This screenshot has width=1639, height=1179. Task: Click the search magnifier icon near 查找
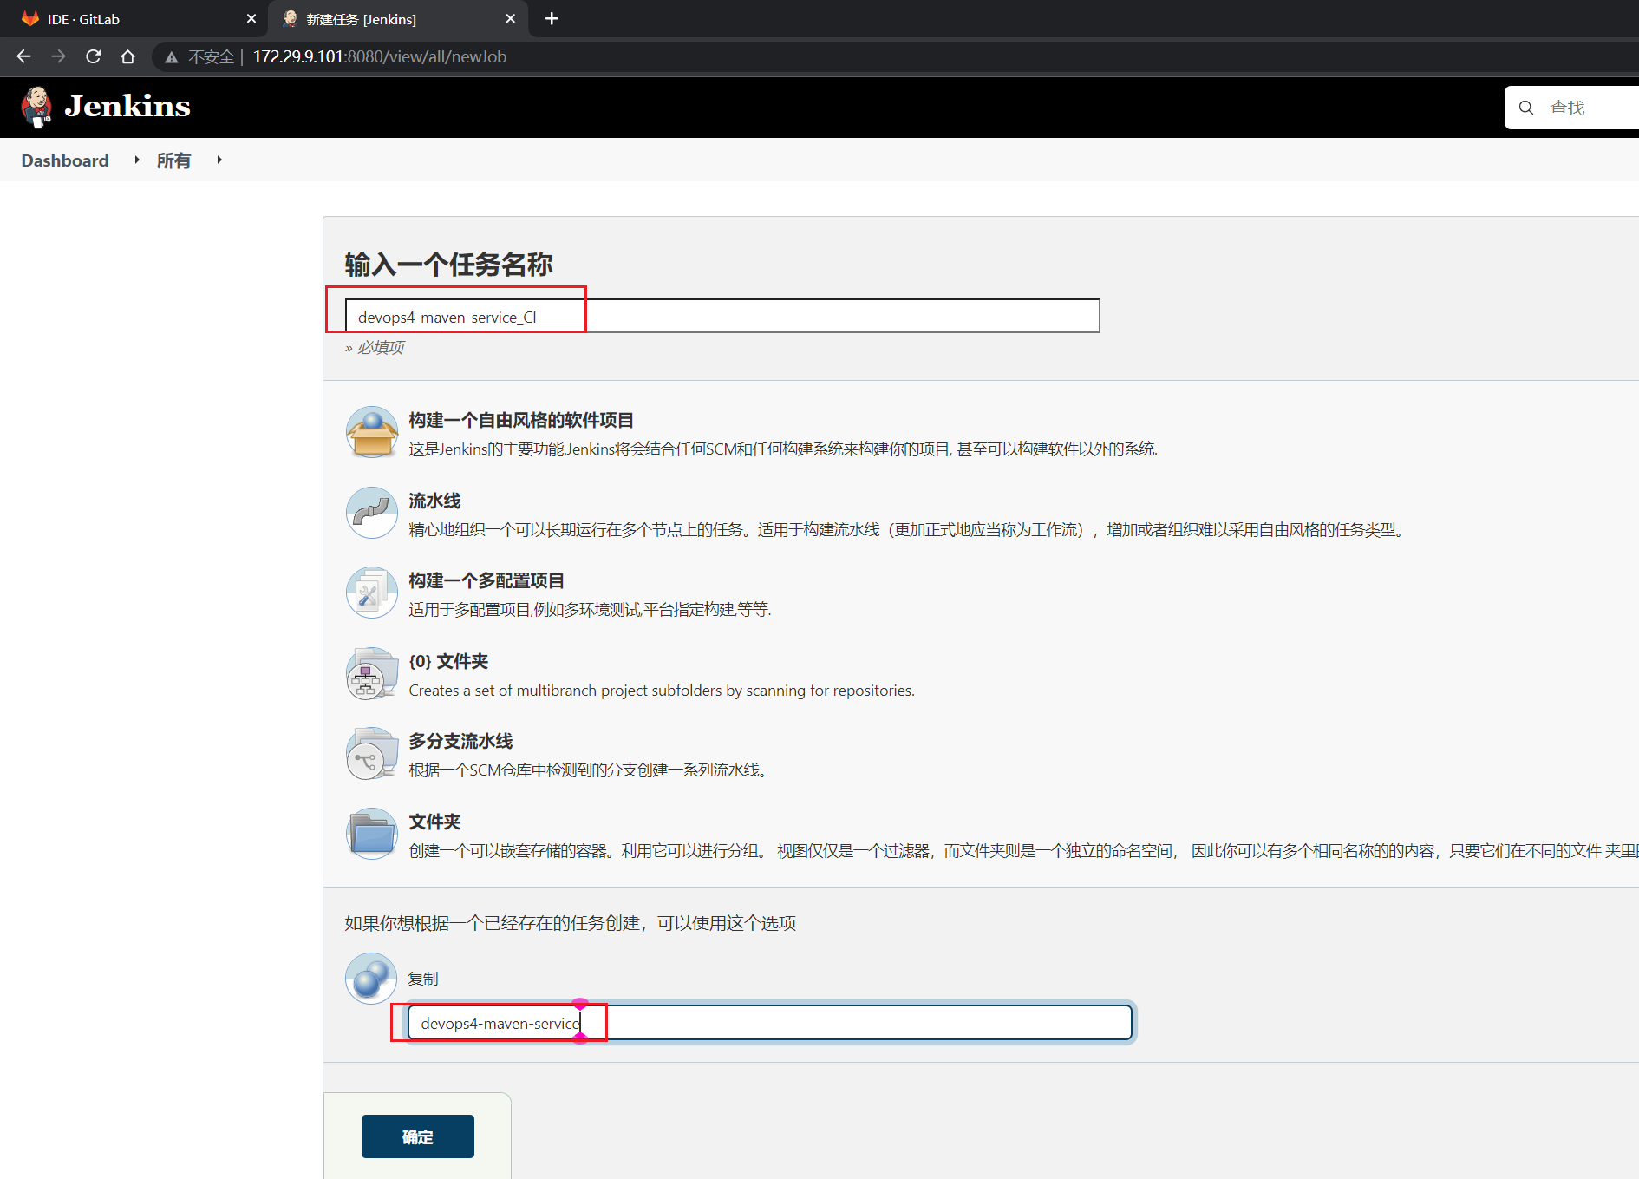coord(1526,107)
